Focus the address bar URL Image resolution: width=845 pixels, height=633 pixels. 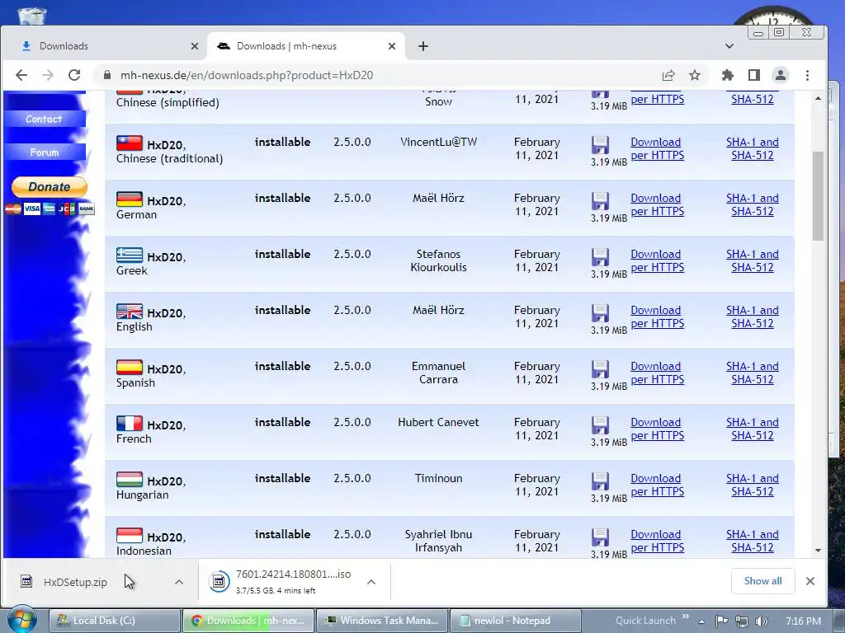[246, 75]
